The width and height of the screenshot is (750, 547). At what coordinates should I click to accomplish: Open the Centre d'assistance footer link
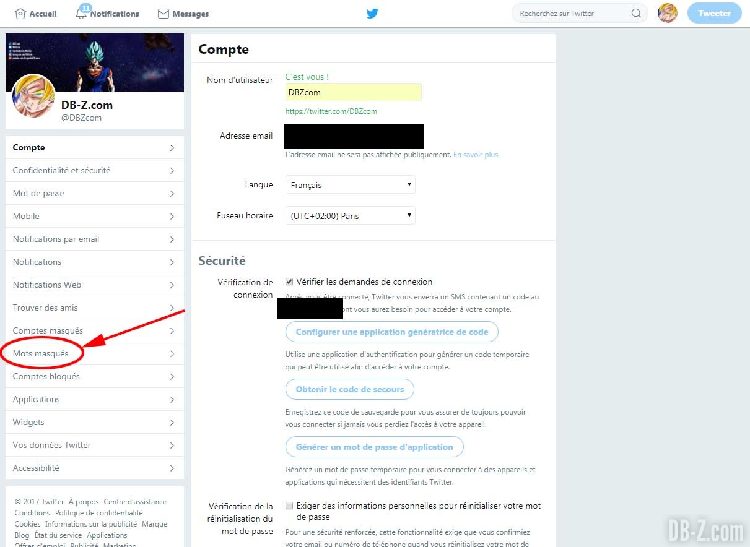(x=135, y=502)
